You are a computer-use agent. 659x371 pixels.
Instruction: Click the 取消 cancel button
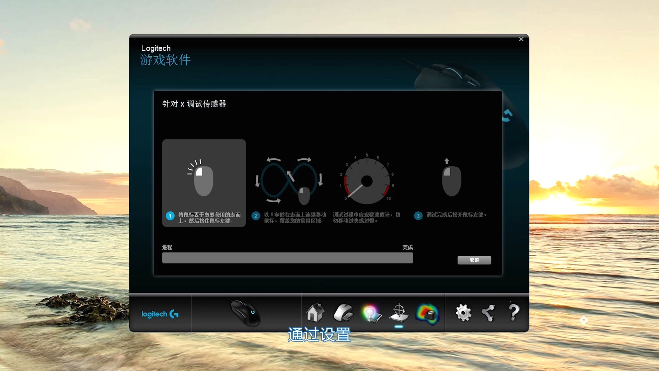(474, 260)
